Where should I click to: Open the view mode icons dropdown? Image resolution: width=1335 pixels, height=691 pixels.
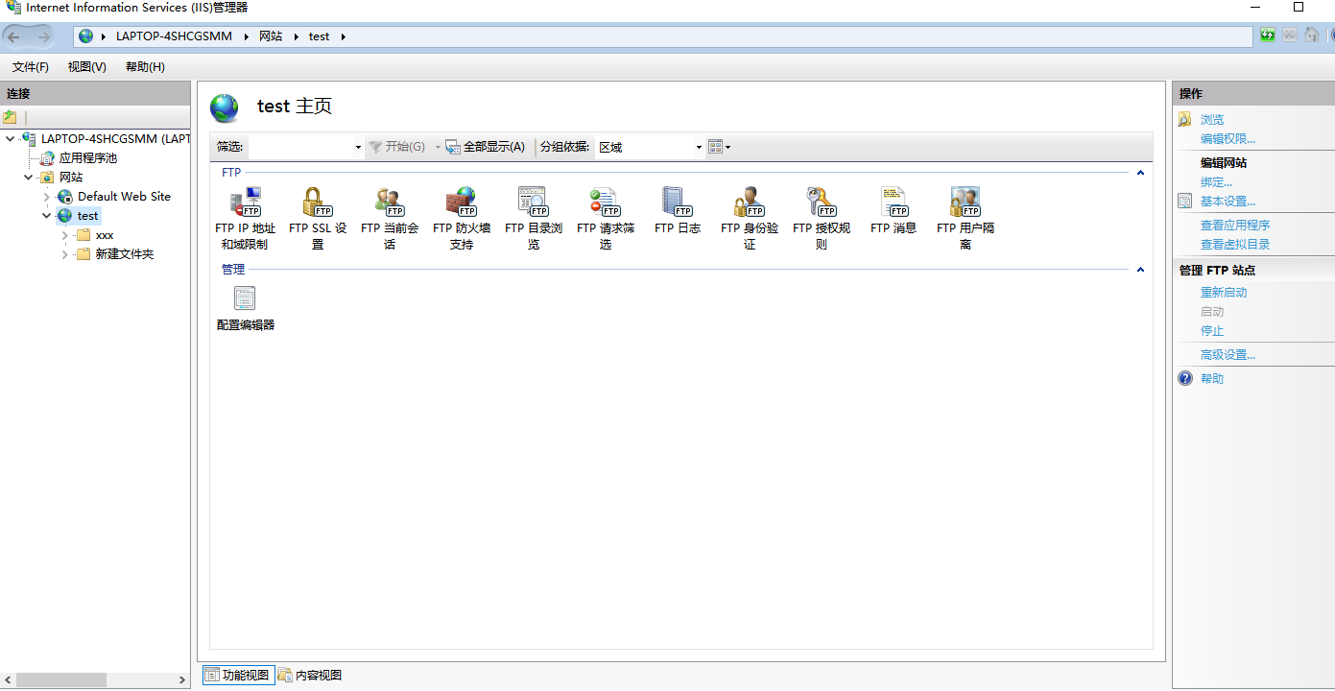tap(719, 147)
